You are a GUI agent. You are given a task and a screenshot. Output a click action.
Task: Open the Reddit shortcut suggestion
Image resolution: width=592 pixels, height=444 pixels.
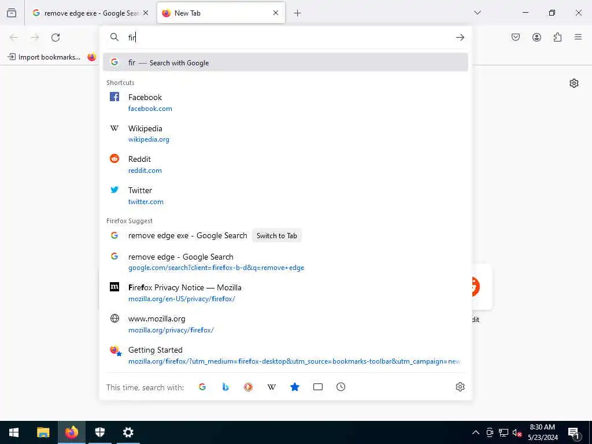(x=286, y=165)
